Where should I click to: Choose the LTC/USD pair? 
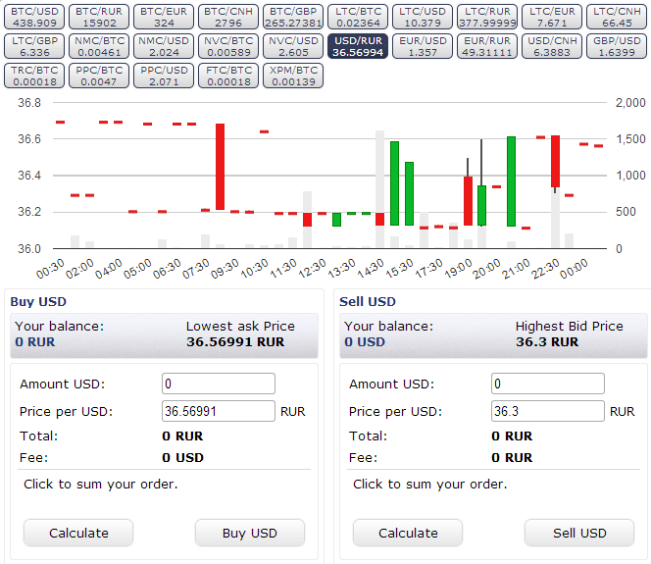tap(424, 17)
